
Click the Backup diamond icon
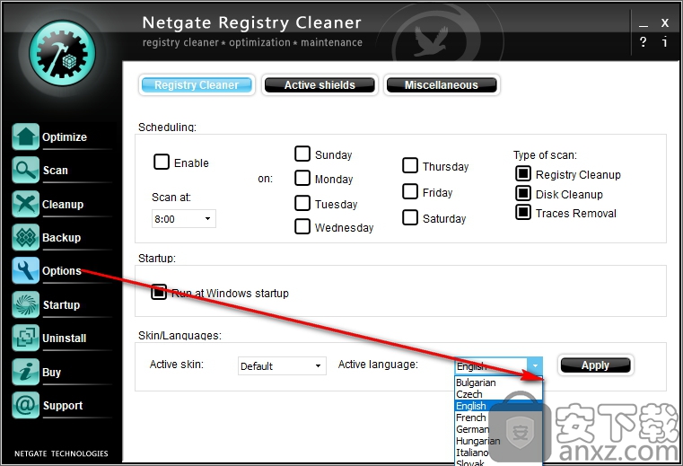pos(26,237)
